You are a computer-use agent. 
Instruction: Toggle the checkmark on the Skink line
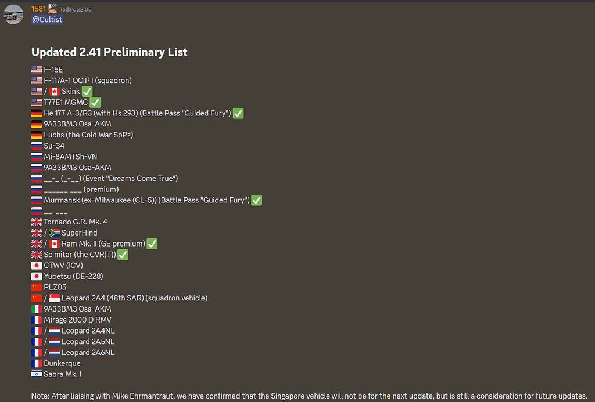(86, 91)
